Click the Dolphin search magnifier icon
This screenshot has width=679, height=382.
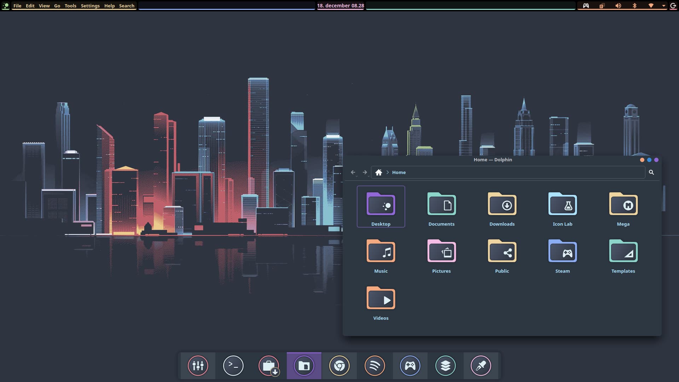[651, 172]
